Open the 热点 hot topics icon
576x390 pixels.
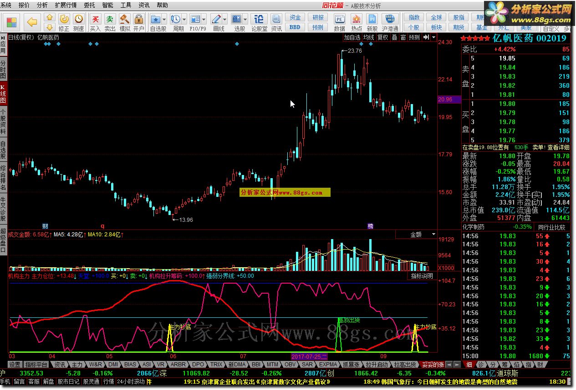click(x=357, y=22)
